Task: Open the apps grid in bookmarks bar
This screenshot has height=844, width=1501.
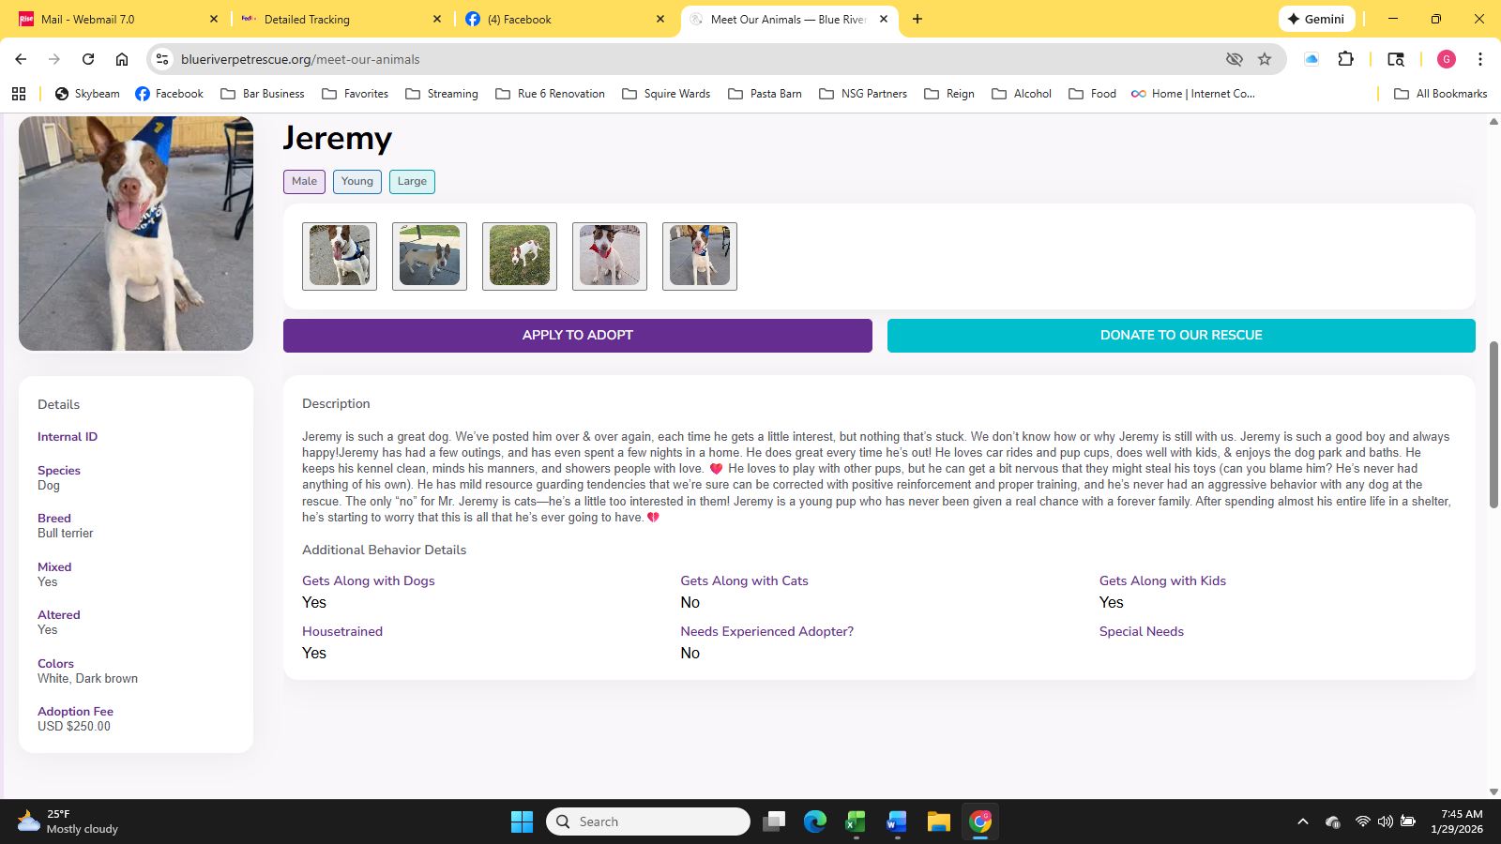Action: [x=19, y=94]
